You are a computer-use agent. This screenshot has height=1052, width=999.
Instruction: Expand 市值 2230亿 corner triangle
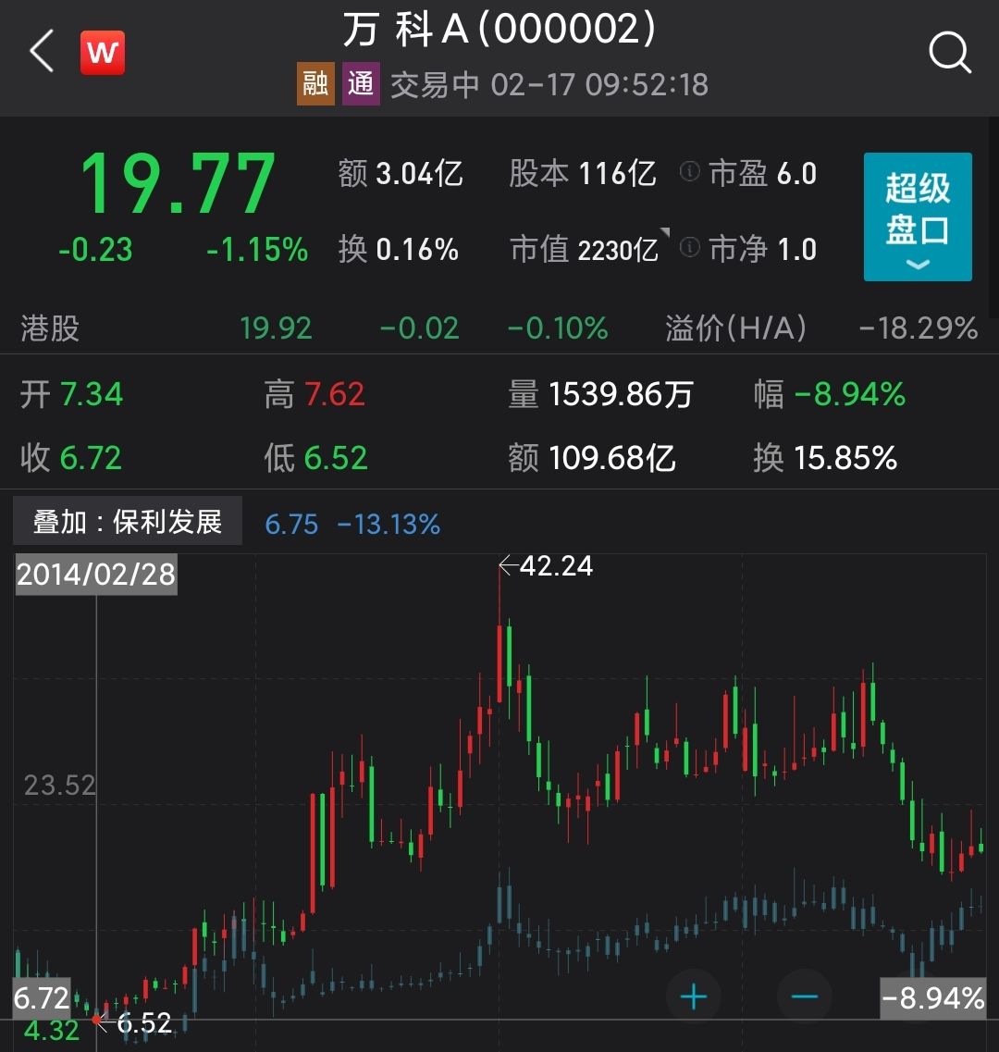pyautogui.click(x=664, y=232)
